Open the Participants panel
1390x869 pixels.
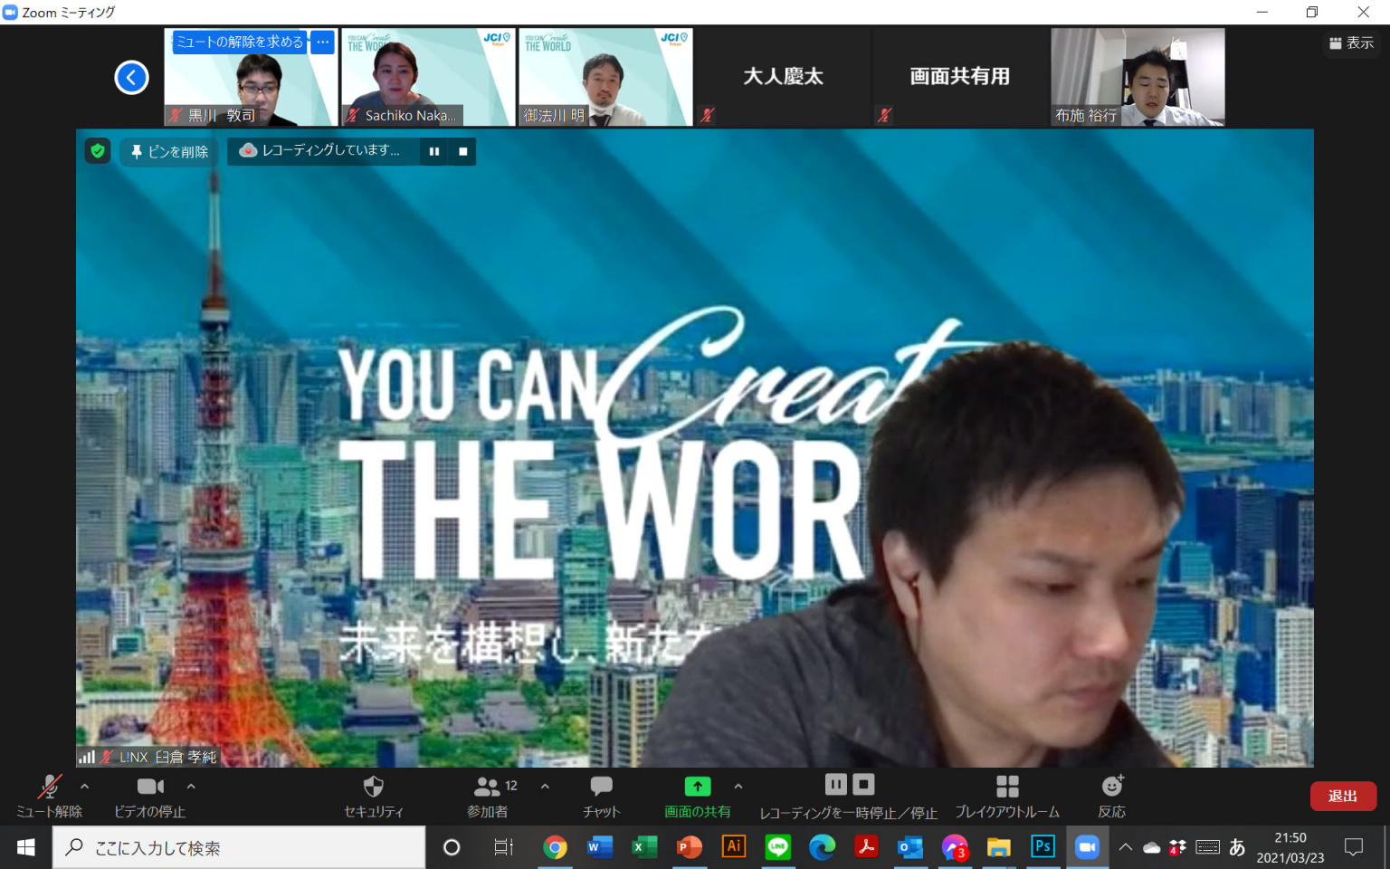pos(488,796)
